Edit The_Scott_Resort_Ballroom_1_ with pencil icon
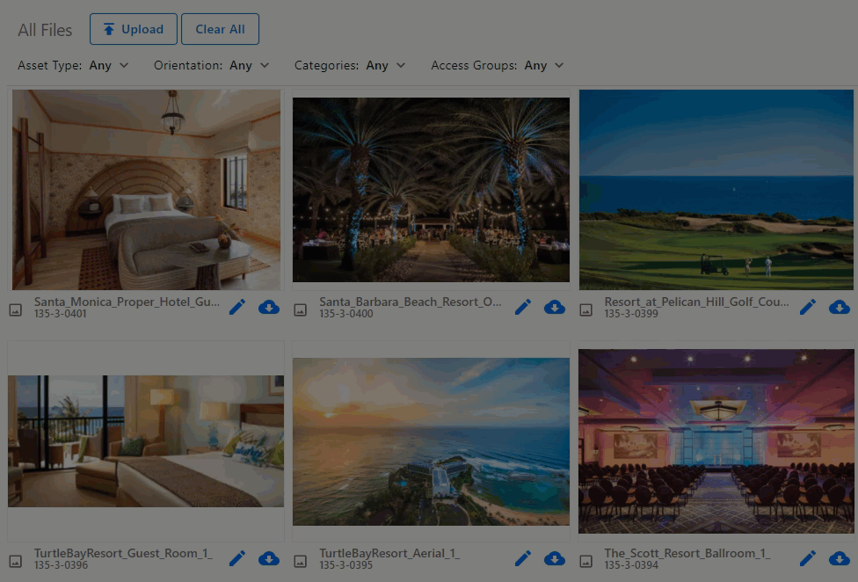This screenshot has height=582, width=858. click(x=808, y=558)
